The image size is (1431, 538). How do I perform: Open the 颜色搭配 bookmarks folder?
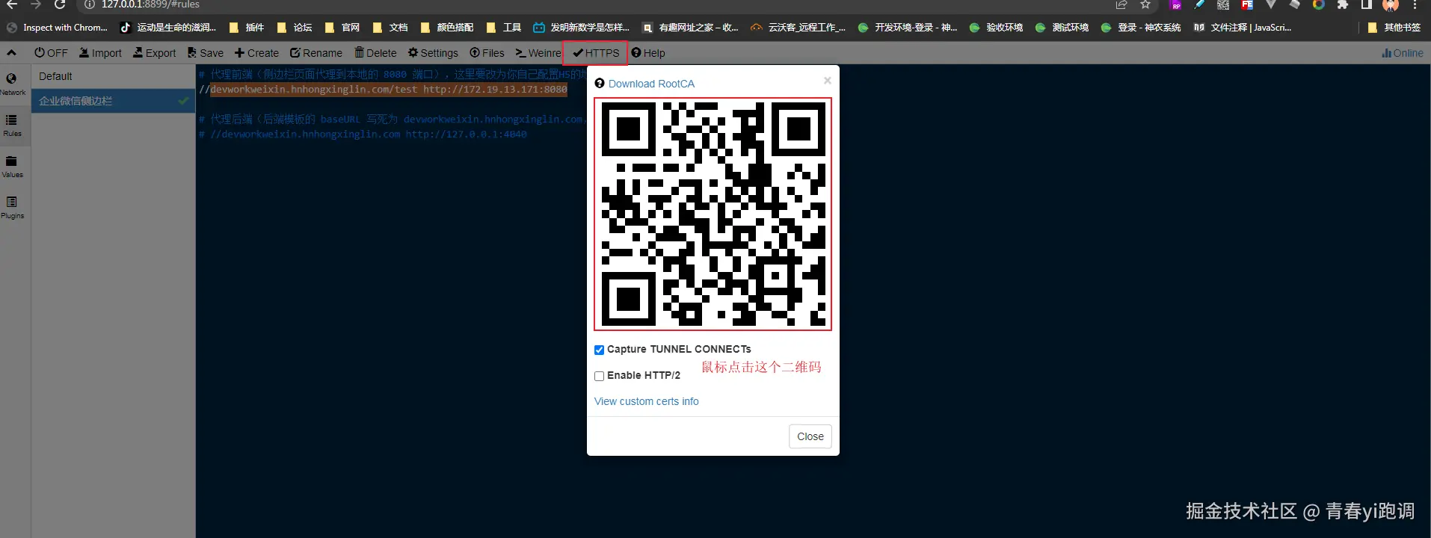(x=446, y=28)
